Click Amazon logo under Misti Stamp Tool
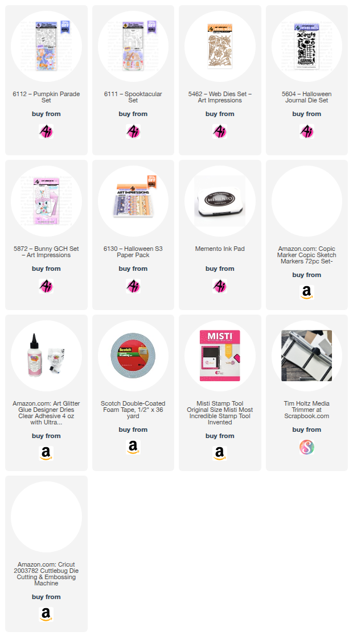 (220, 453)
